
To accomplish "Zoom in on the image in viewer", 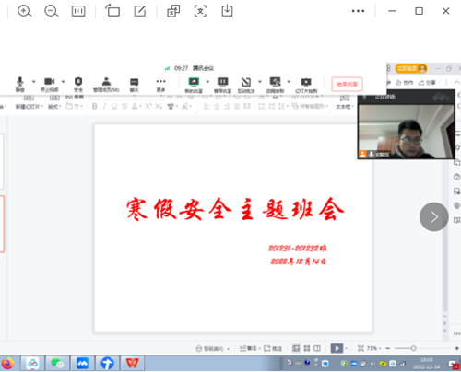I will coord(24,11).
